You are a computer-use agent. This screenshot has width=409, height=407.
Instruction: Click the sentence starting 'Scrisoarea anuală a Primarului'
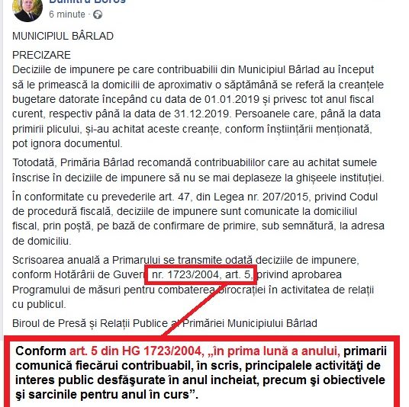point(193,282)
